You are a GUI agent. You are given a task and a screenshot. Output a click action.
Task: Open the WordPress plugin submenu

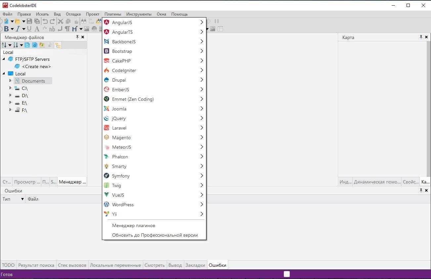pos(154,205)
